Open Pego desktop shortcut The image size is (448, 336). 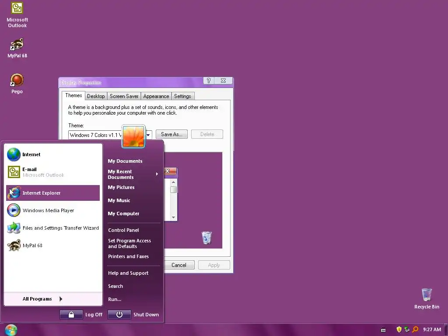pos(17,84)
